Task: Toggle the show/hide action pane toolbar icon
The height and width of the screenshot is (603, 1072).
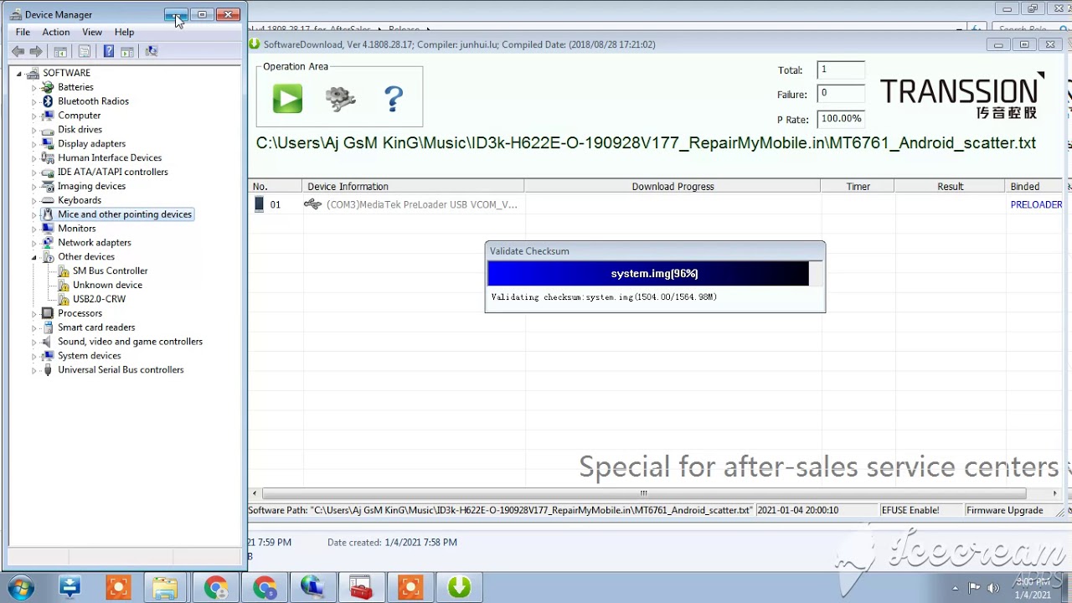Action: pos(126,51)
